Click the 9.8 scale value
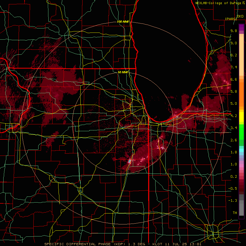 point(234,31)
